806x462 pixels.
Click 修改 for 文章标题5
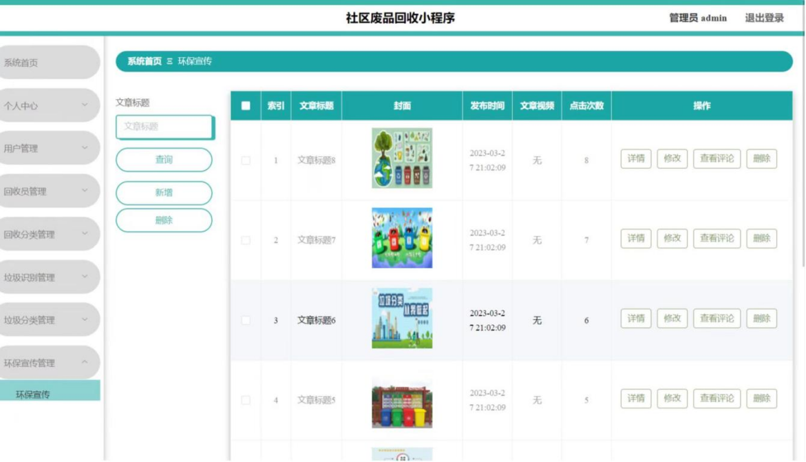click(x=672, y=398)
